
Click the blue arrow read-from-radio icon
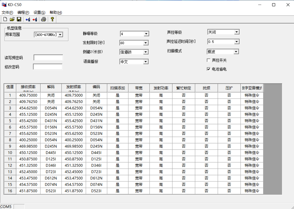[28, 19]
